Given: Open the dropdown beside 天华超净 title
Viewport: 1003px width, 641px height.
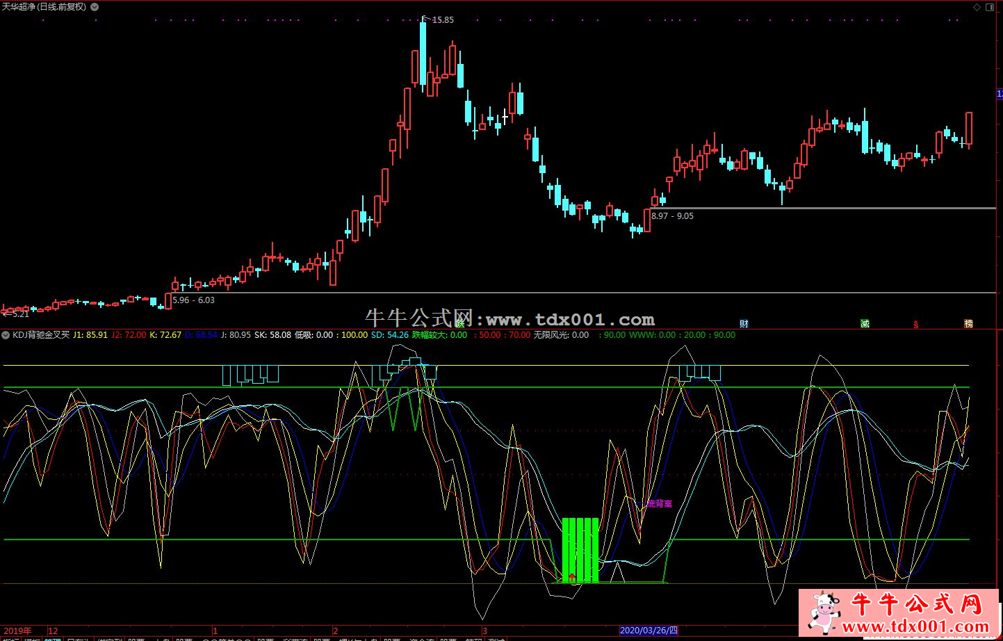Looking at the screenshot, I should [x=95, y=7].
